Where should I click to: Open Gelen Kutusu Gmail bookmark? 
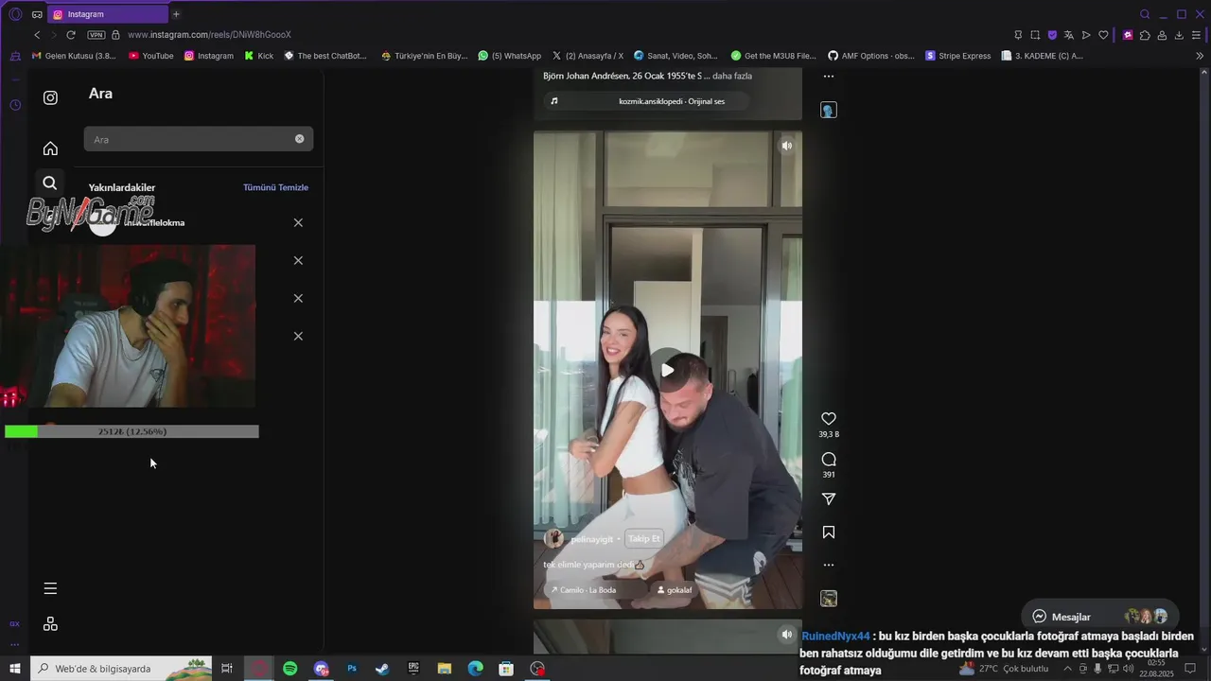coord(74,56)
